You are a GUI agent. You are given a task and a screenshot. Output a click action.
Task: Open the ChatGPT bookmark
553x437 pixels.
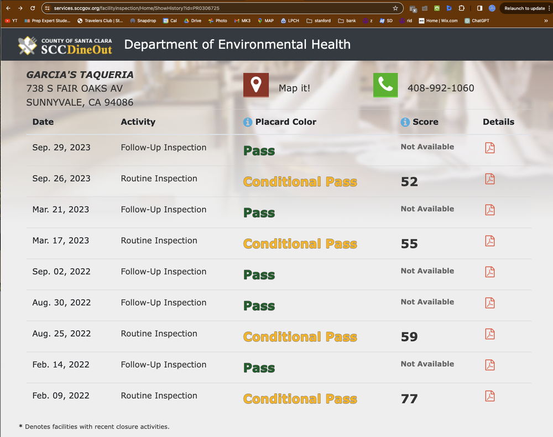pos(479,20)
